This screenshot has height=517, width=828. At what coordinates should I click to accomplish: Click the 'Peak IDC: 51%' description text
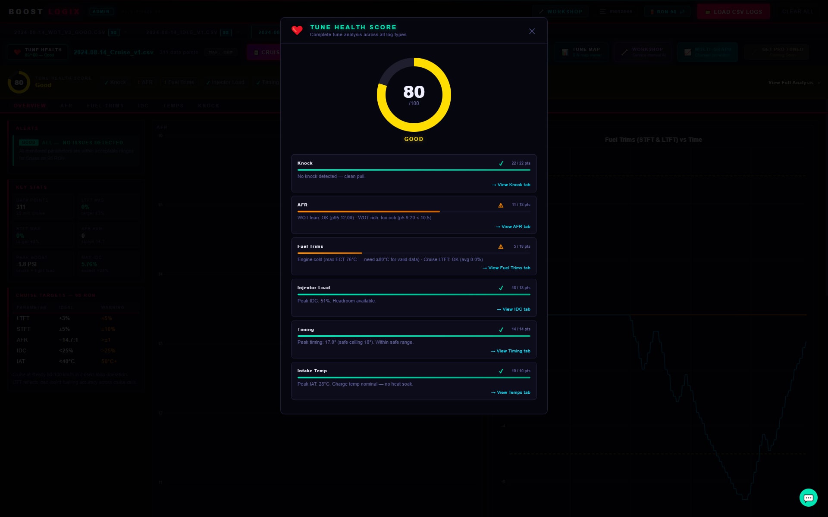pyautogui.click(x=336, y=301)
